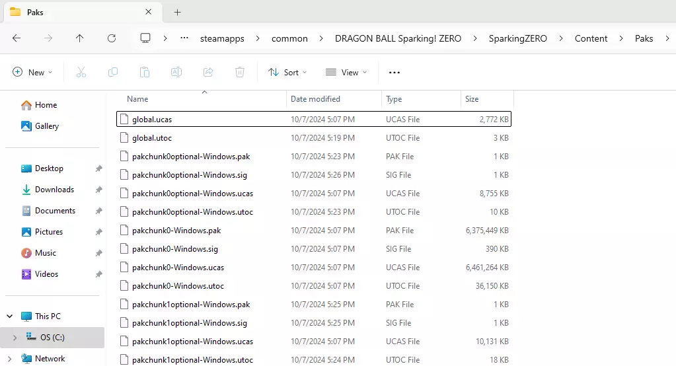Screen dimensions: 676x366
Task: Open Gallery in navigation pane
Action: [x=40, y=126]
